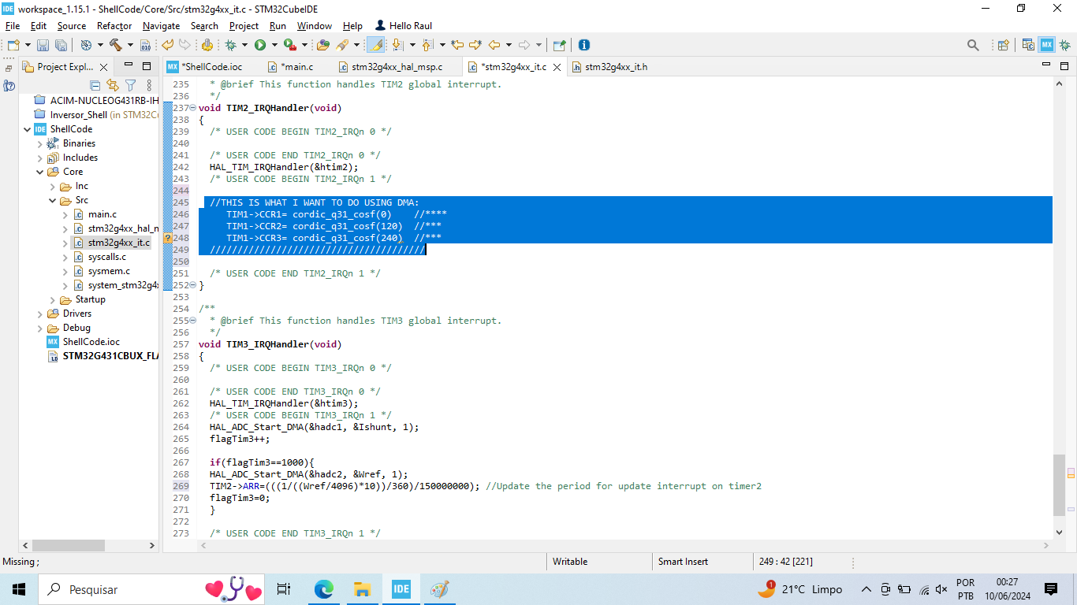Select main.c in the Project Explorer

click(102, 214)
